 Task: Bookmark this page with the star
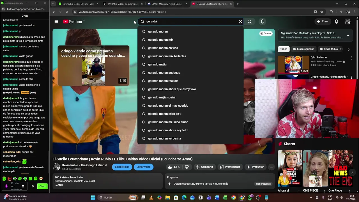coord(322,12)
